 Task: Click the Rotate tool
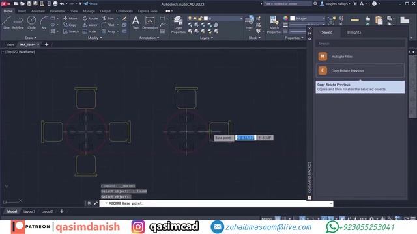(90, 18)
